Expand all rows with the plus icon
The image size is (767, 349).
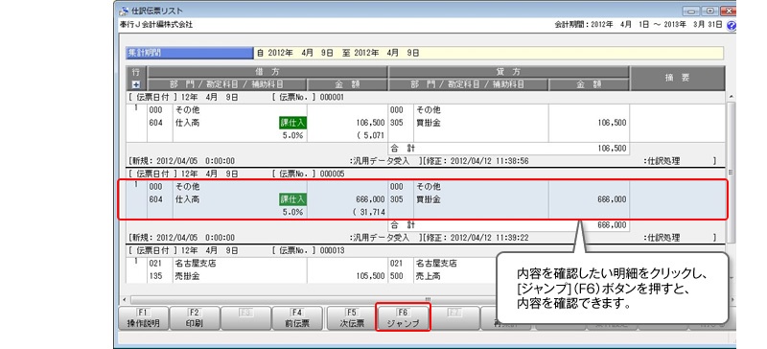point(136,84)
